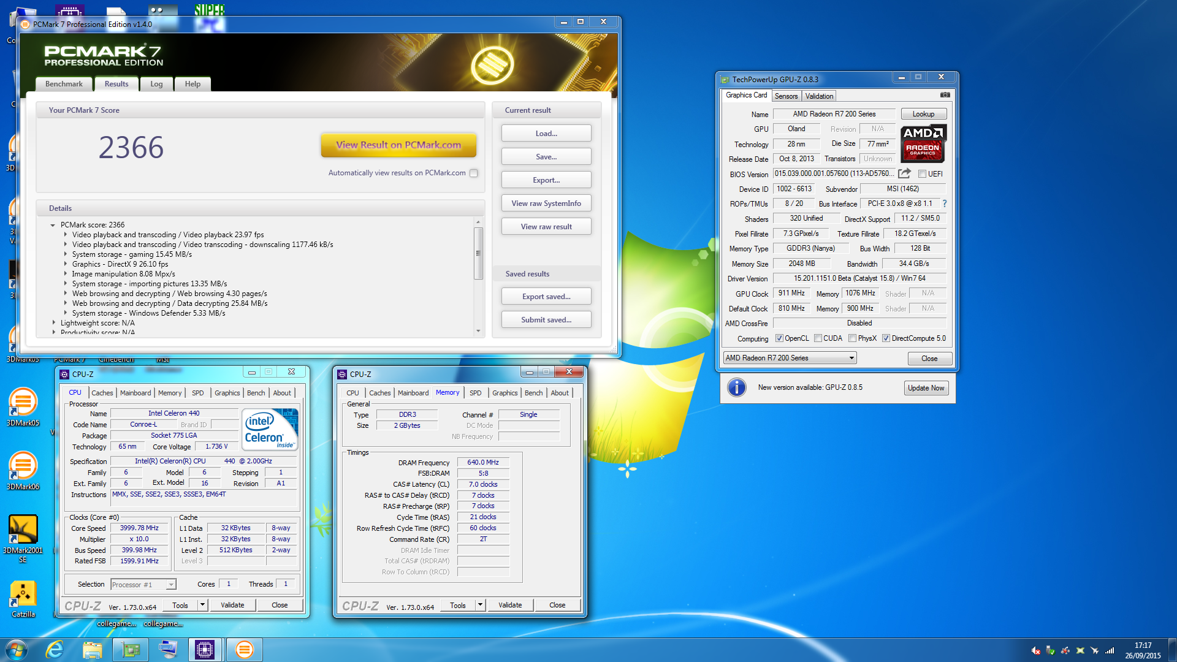1177x662 pixels.
Task: Click the network signal bars tray icon
Action: tap(1110, 650)
